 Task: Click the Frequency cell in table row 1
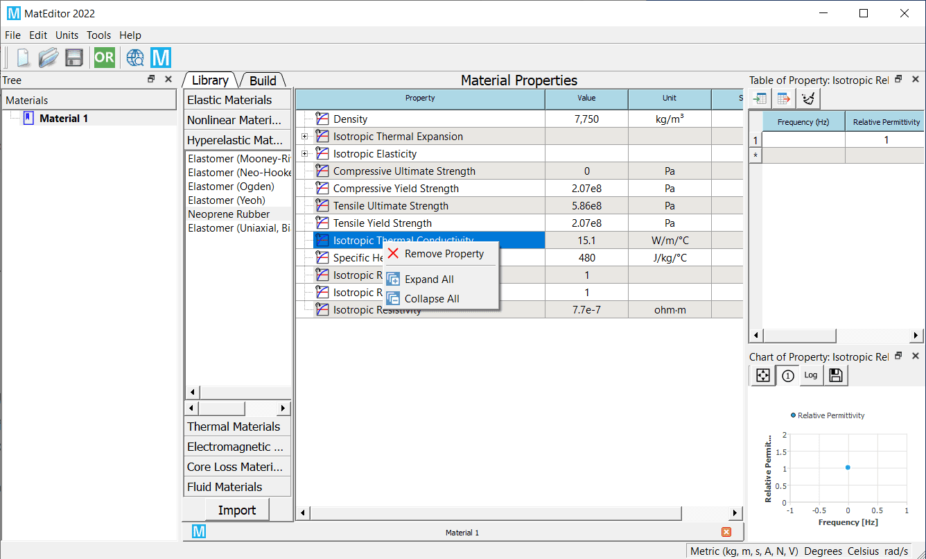click(x=804, y=139)
